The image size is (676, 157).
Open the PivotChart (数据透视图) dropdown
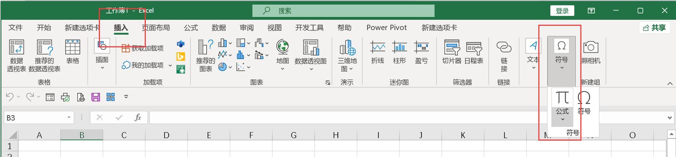pos(311,55)
